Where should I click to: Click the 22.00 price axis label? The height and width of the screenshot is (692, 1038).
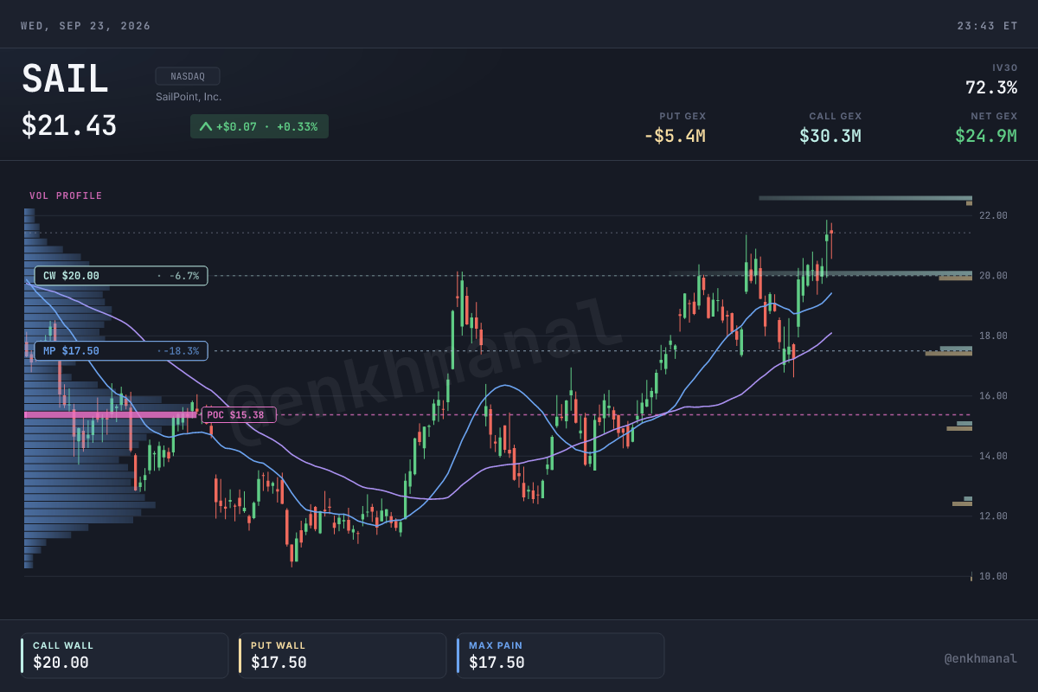click(993, 215)
